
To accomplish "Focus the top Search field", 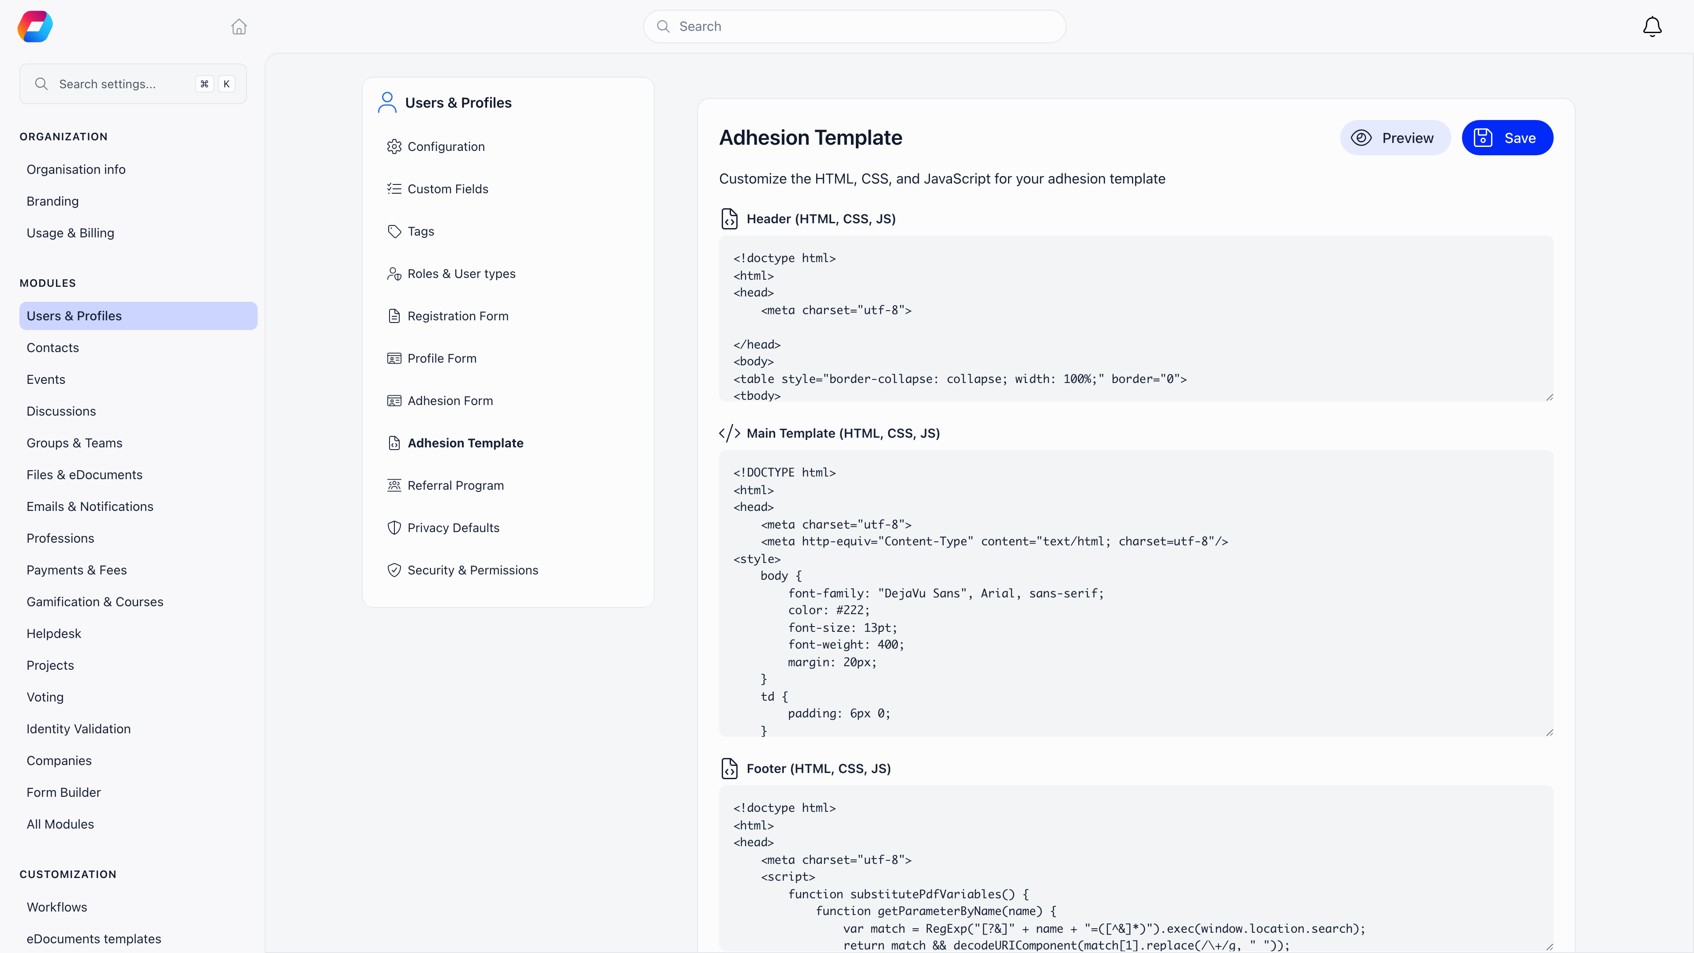I will pyautogui.click(x=854, y=26).
